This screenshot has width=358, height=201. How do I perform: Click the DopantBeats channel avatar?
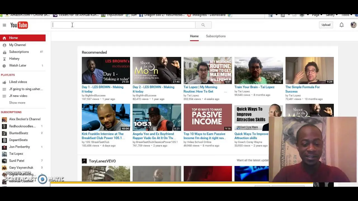coord(4,140)
